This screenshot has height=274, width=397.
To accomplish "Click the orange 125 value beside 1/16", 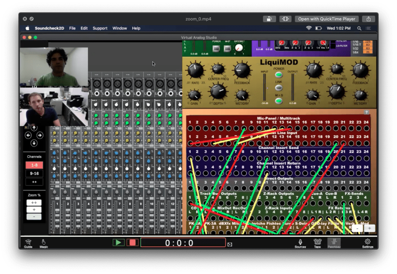I will click(x=368, y=42).
